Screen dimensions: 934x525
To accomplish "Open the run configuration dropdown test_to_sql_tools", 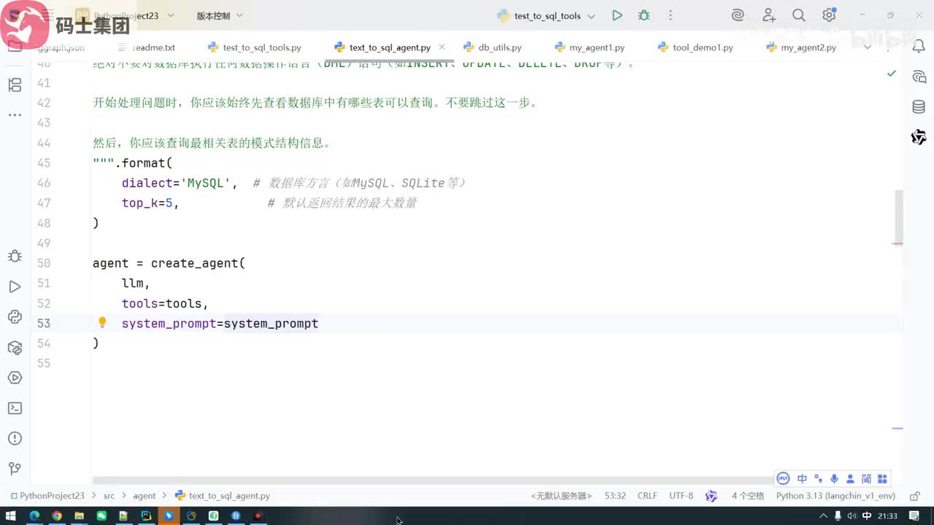I will click(547, 15).
